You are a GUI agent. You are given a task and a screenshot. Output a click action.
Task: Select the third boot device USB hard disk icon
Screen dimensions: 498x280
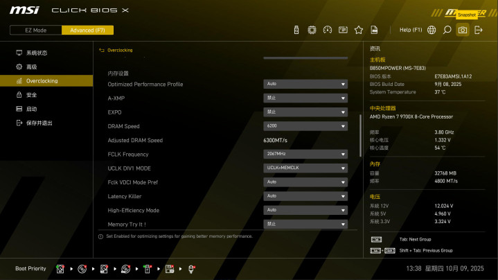coord(104,269)
